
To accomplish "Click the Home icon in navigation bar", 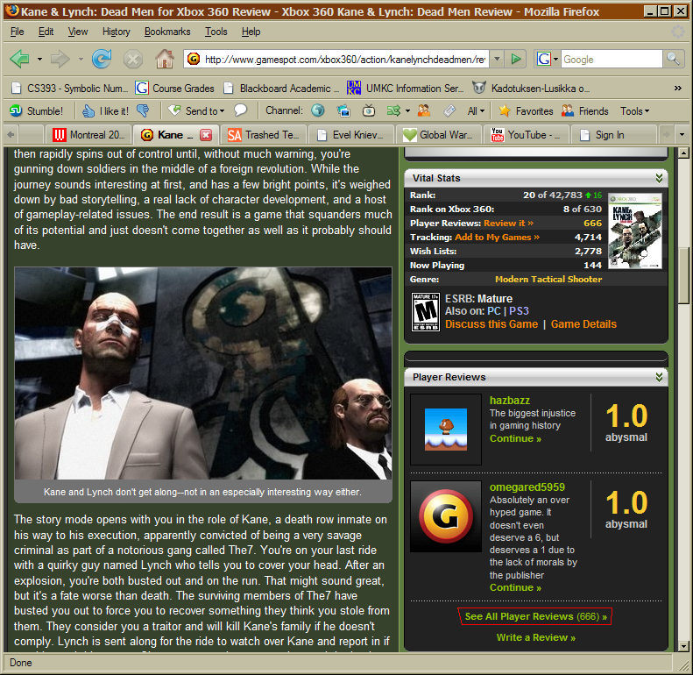I will click(164, 60).
